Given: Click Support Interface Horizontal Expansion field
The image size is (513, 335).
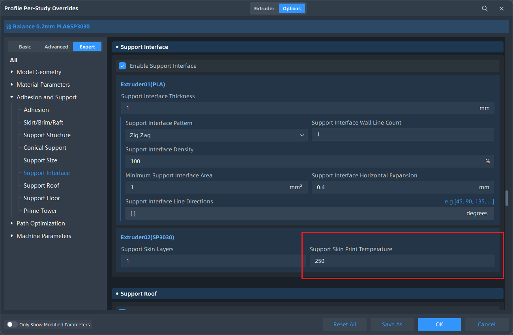Looking at the screenshot, I should pyautogui.click(x=403, y=187).
